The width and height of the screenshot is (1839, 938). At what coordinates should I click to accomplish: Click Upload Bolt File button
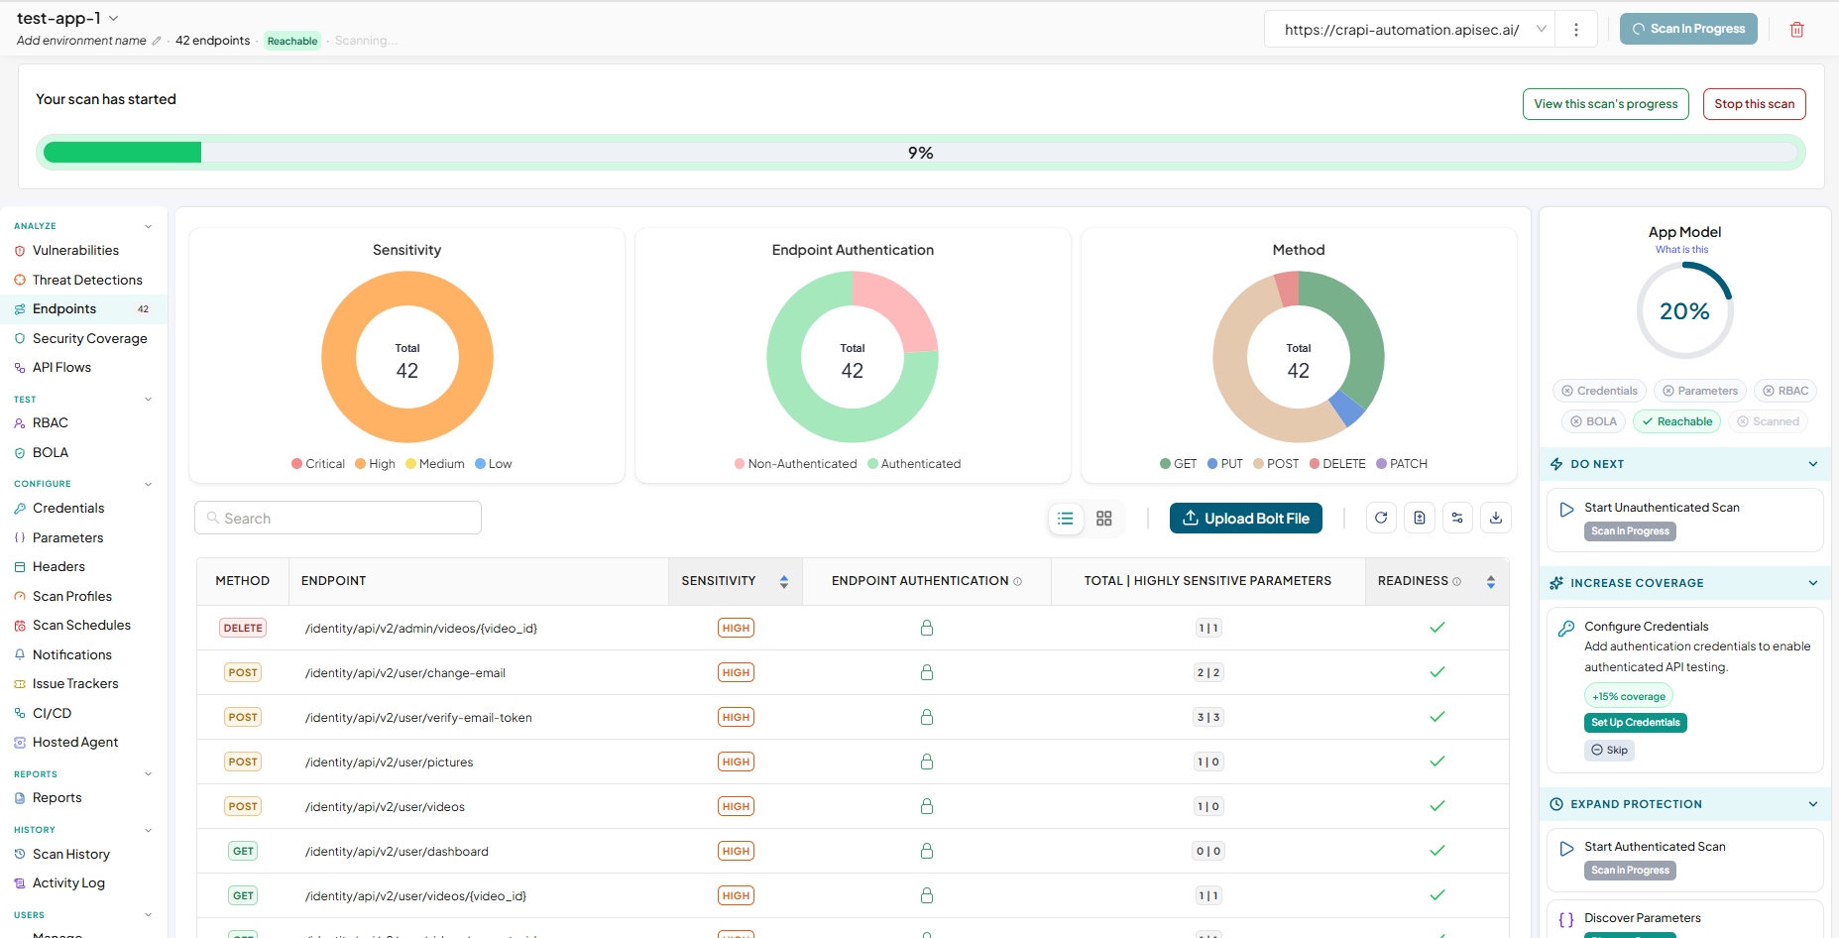coord(1246,519)
